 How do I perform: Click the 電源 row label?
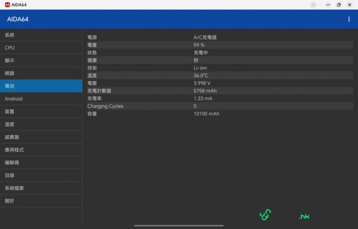click(x=92, y=37)
